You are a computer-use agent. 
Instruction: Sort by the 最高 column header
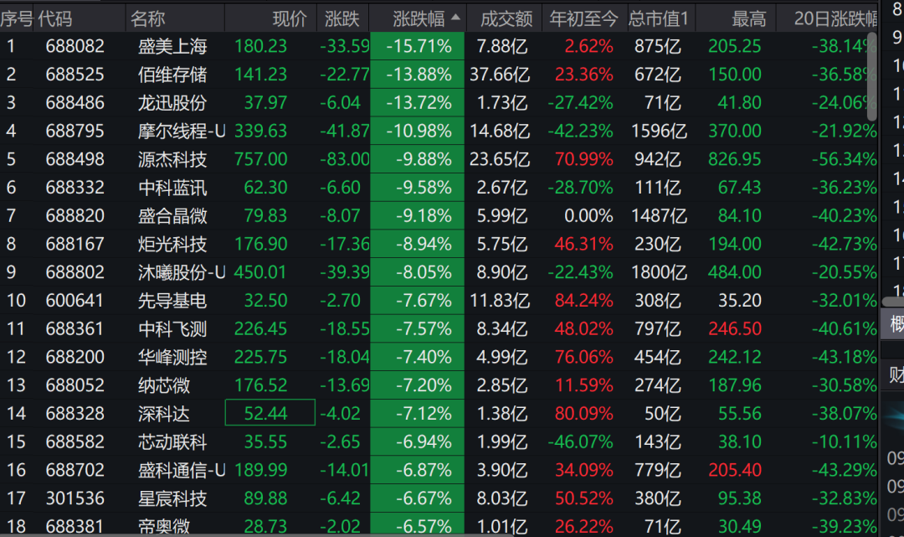pyautogui.click(x=749, y=19)
